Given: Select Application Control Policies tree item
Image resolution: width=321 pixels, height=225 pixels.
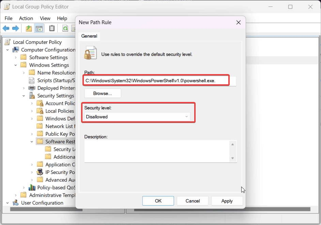Looking at the screenshot, I should pyautogui.click(x=60, y=165).
